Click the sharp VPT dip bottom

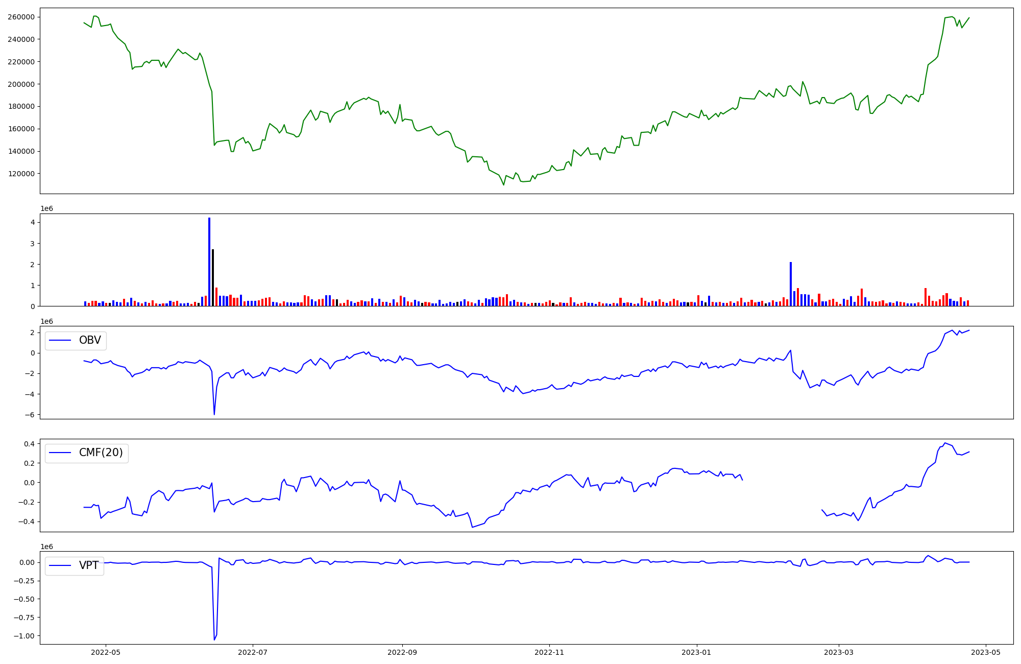(x=214, y=639)
